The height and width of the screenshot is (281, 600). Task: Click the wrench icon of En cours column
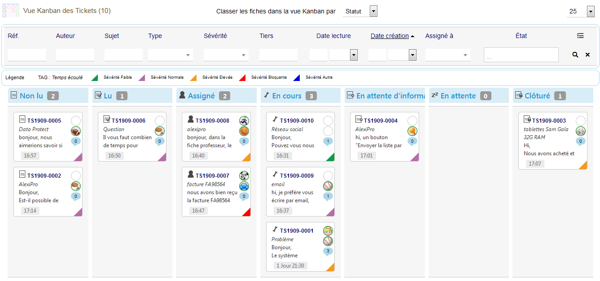[266, 95]
